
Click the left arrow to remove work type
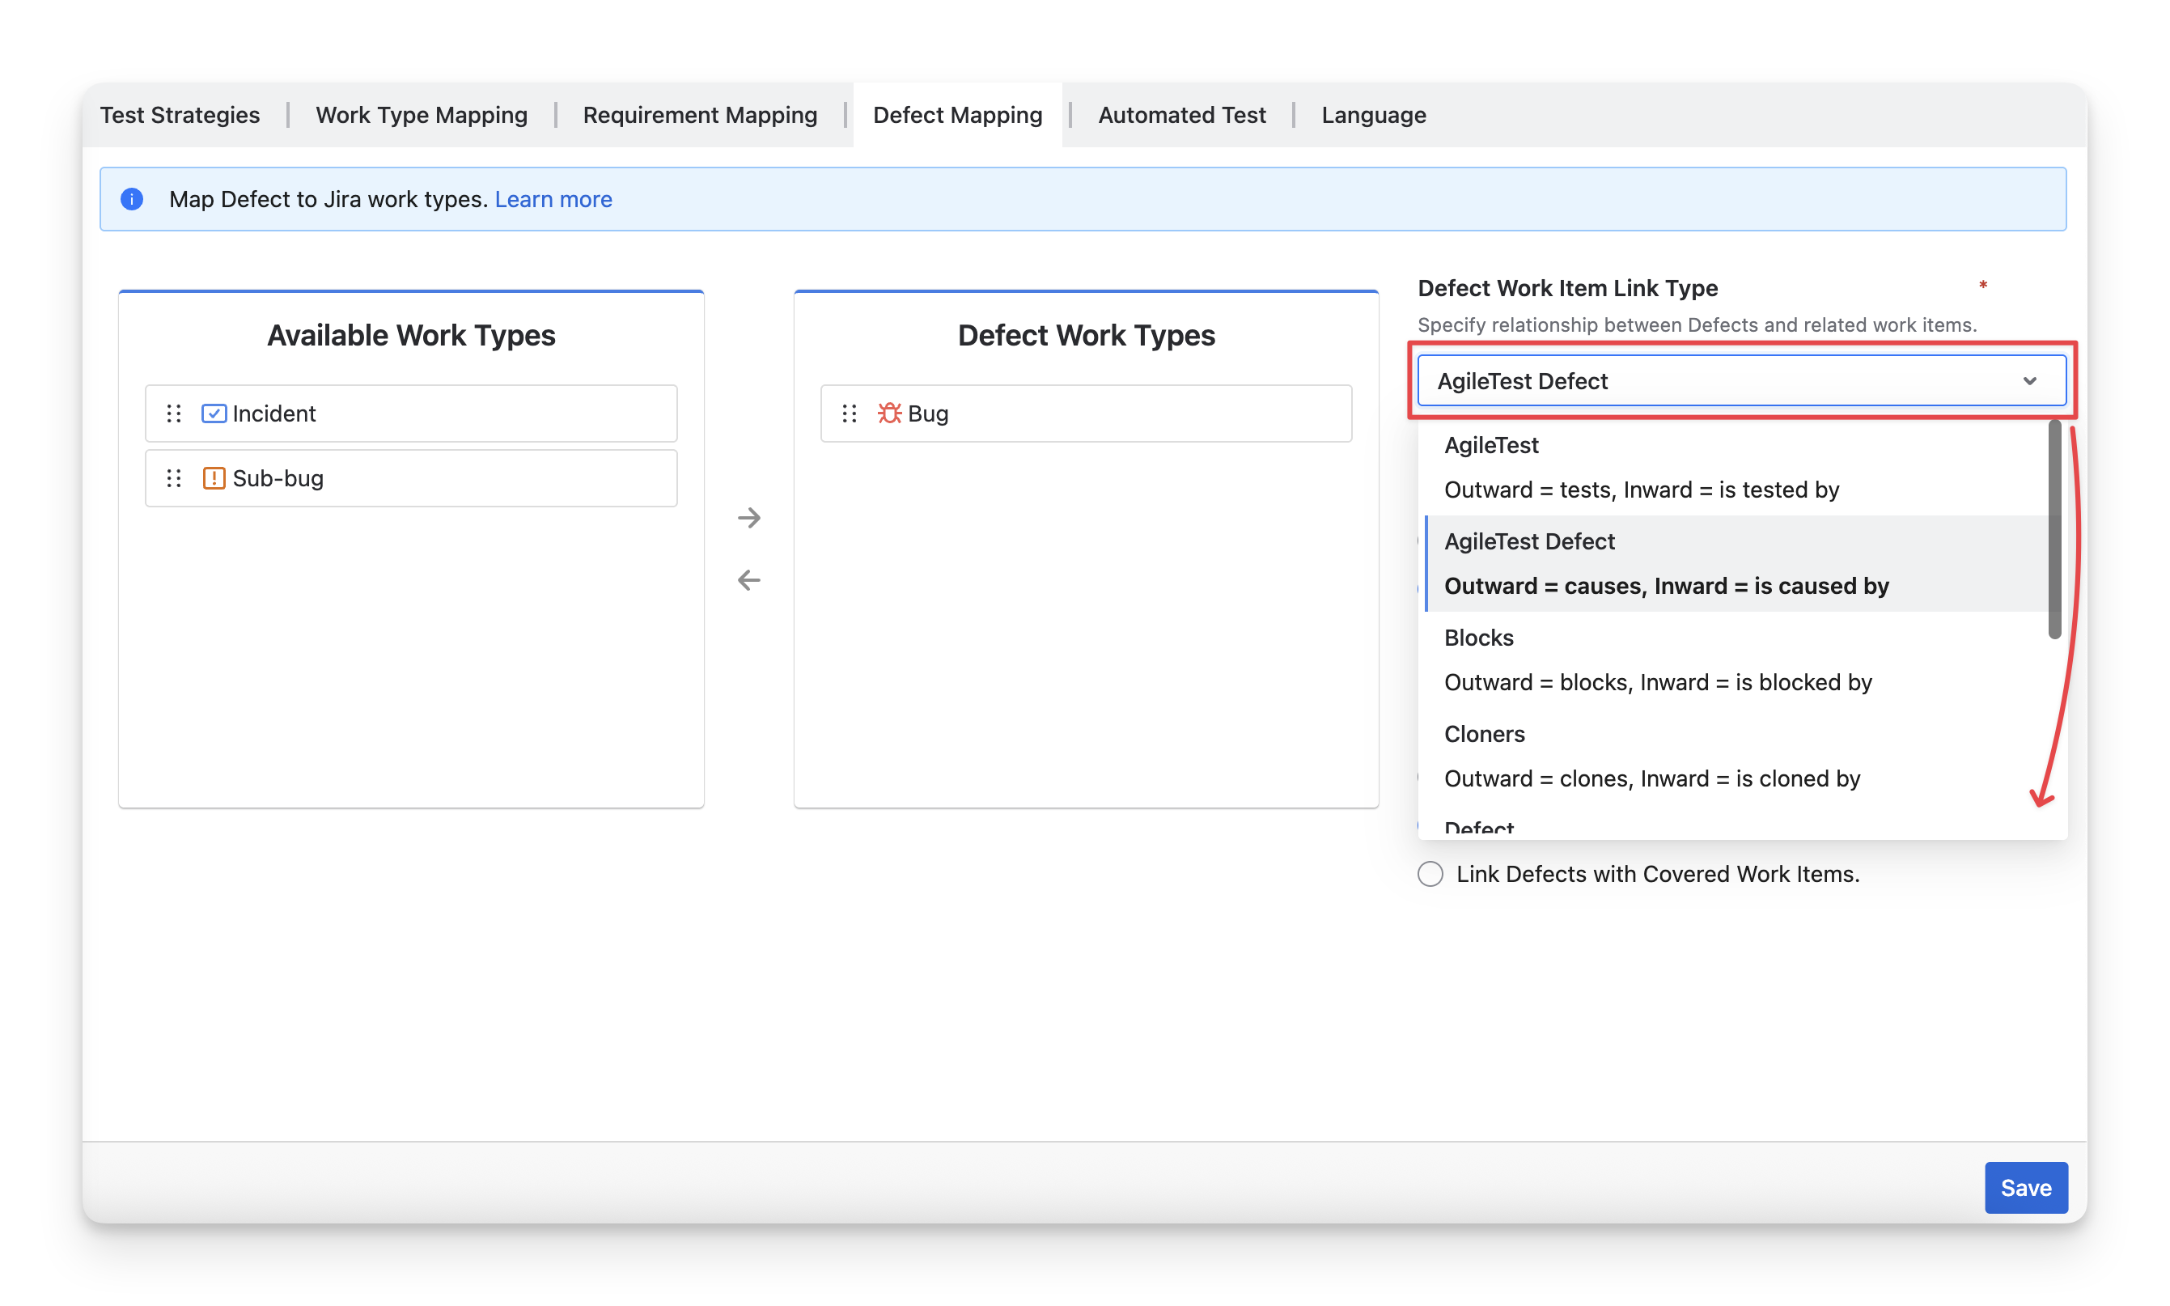click(749, 580)
